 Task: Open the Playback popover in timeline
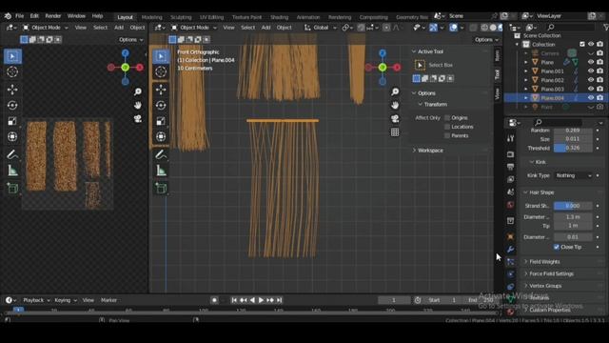pyautogui.click(x=36, y=300)
